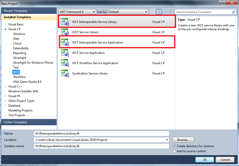239x166 pixels.
Task: Select the Extensibility template category
Action: 21,48
